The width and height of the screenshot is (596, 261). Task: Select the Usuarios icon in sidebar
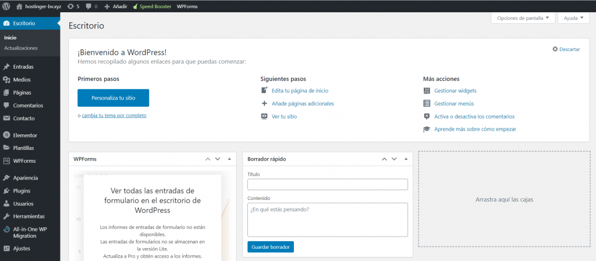coord(6,203)
